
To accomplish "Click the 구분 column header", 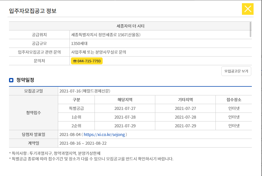I will click(76, 100).
